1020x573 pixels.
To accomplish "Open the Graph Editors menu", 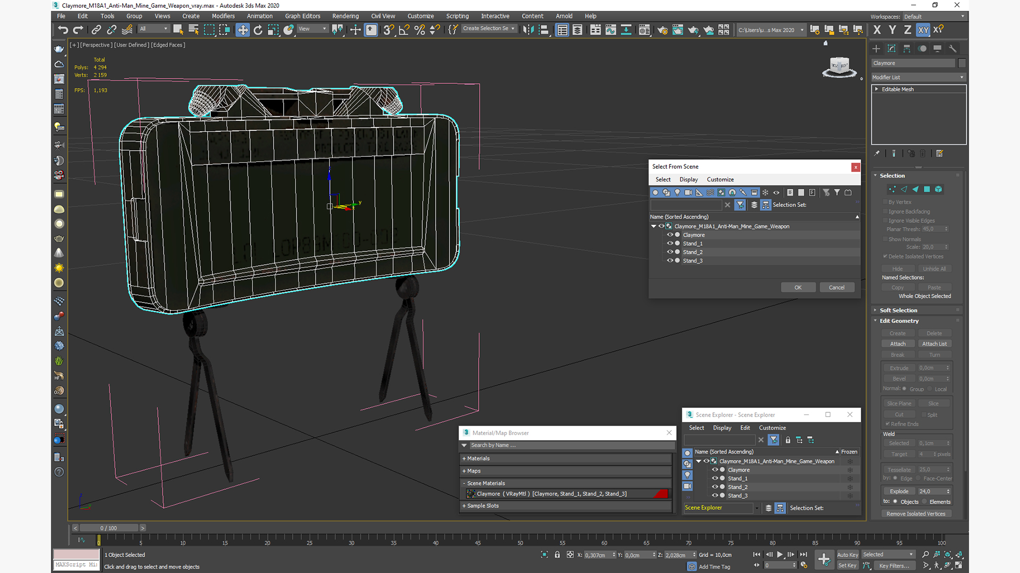I will click(x=302, y=16).
